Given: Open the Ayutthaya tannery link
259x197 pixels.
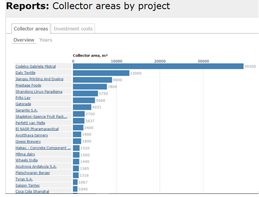Looking at the screenshot, I should 32,135.
